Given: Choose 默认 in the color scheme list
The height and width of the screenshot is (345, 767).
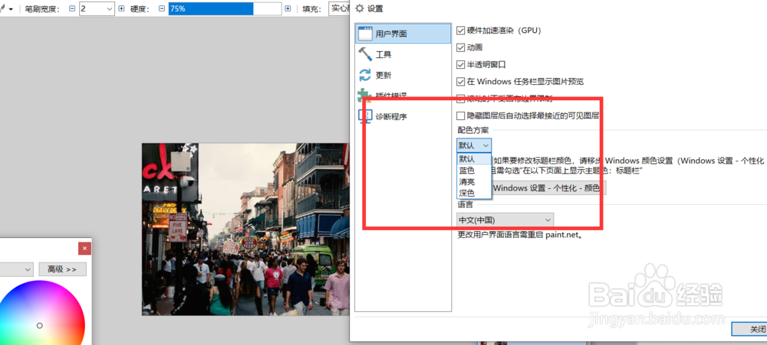Looking at the screenshot, I should tap(473, 159).
